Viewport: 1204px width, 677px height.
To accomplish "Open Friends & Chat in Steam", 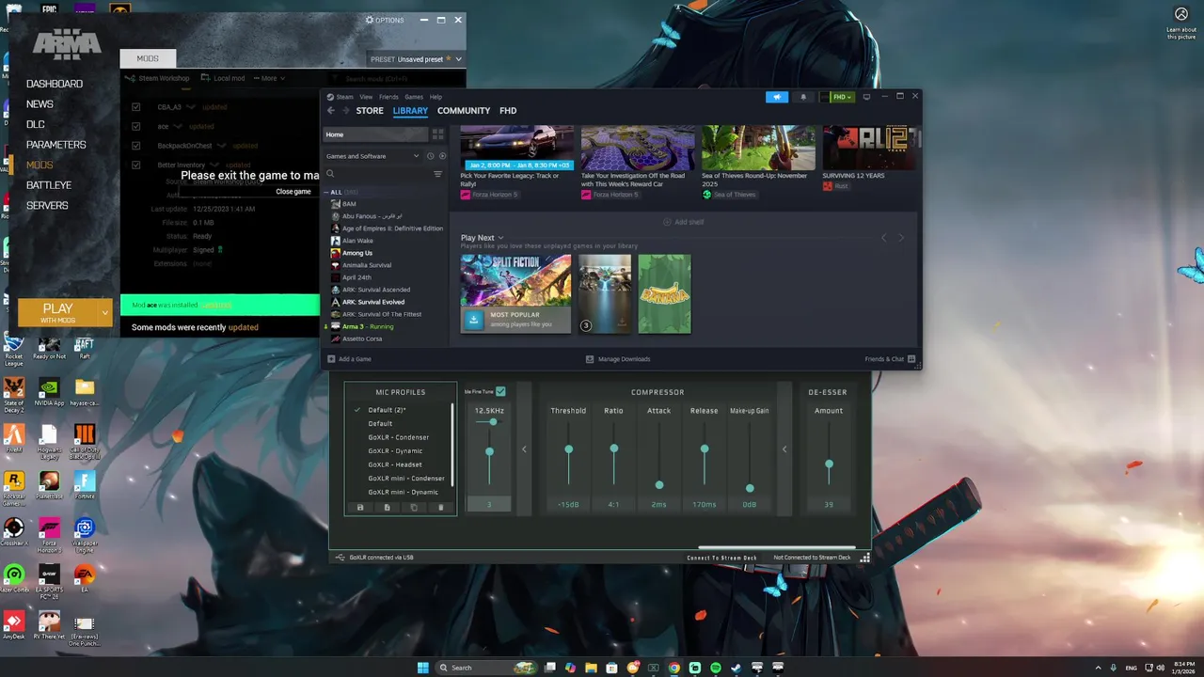I will coord(889,359).
